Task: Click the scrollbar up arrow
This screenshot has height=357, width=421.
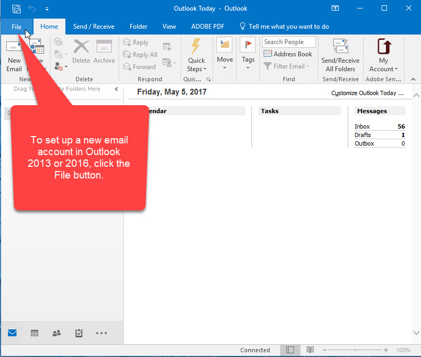Action: [x=416, y=95]
